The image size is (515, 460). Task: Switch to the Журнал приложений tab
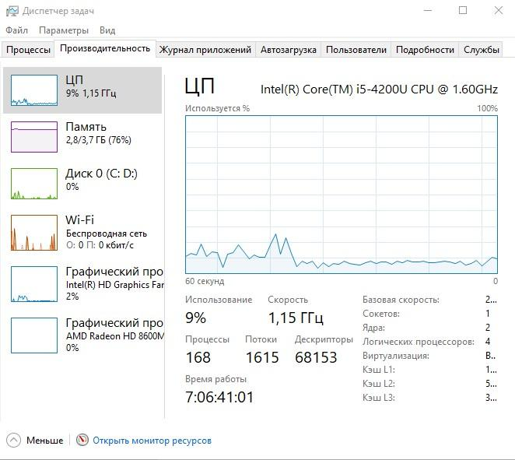coord(205,50)
